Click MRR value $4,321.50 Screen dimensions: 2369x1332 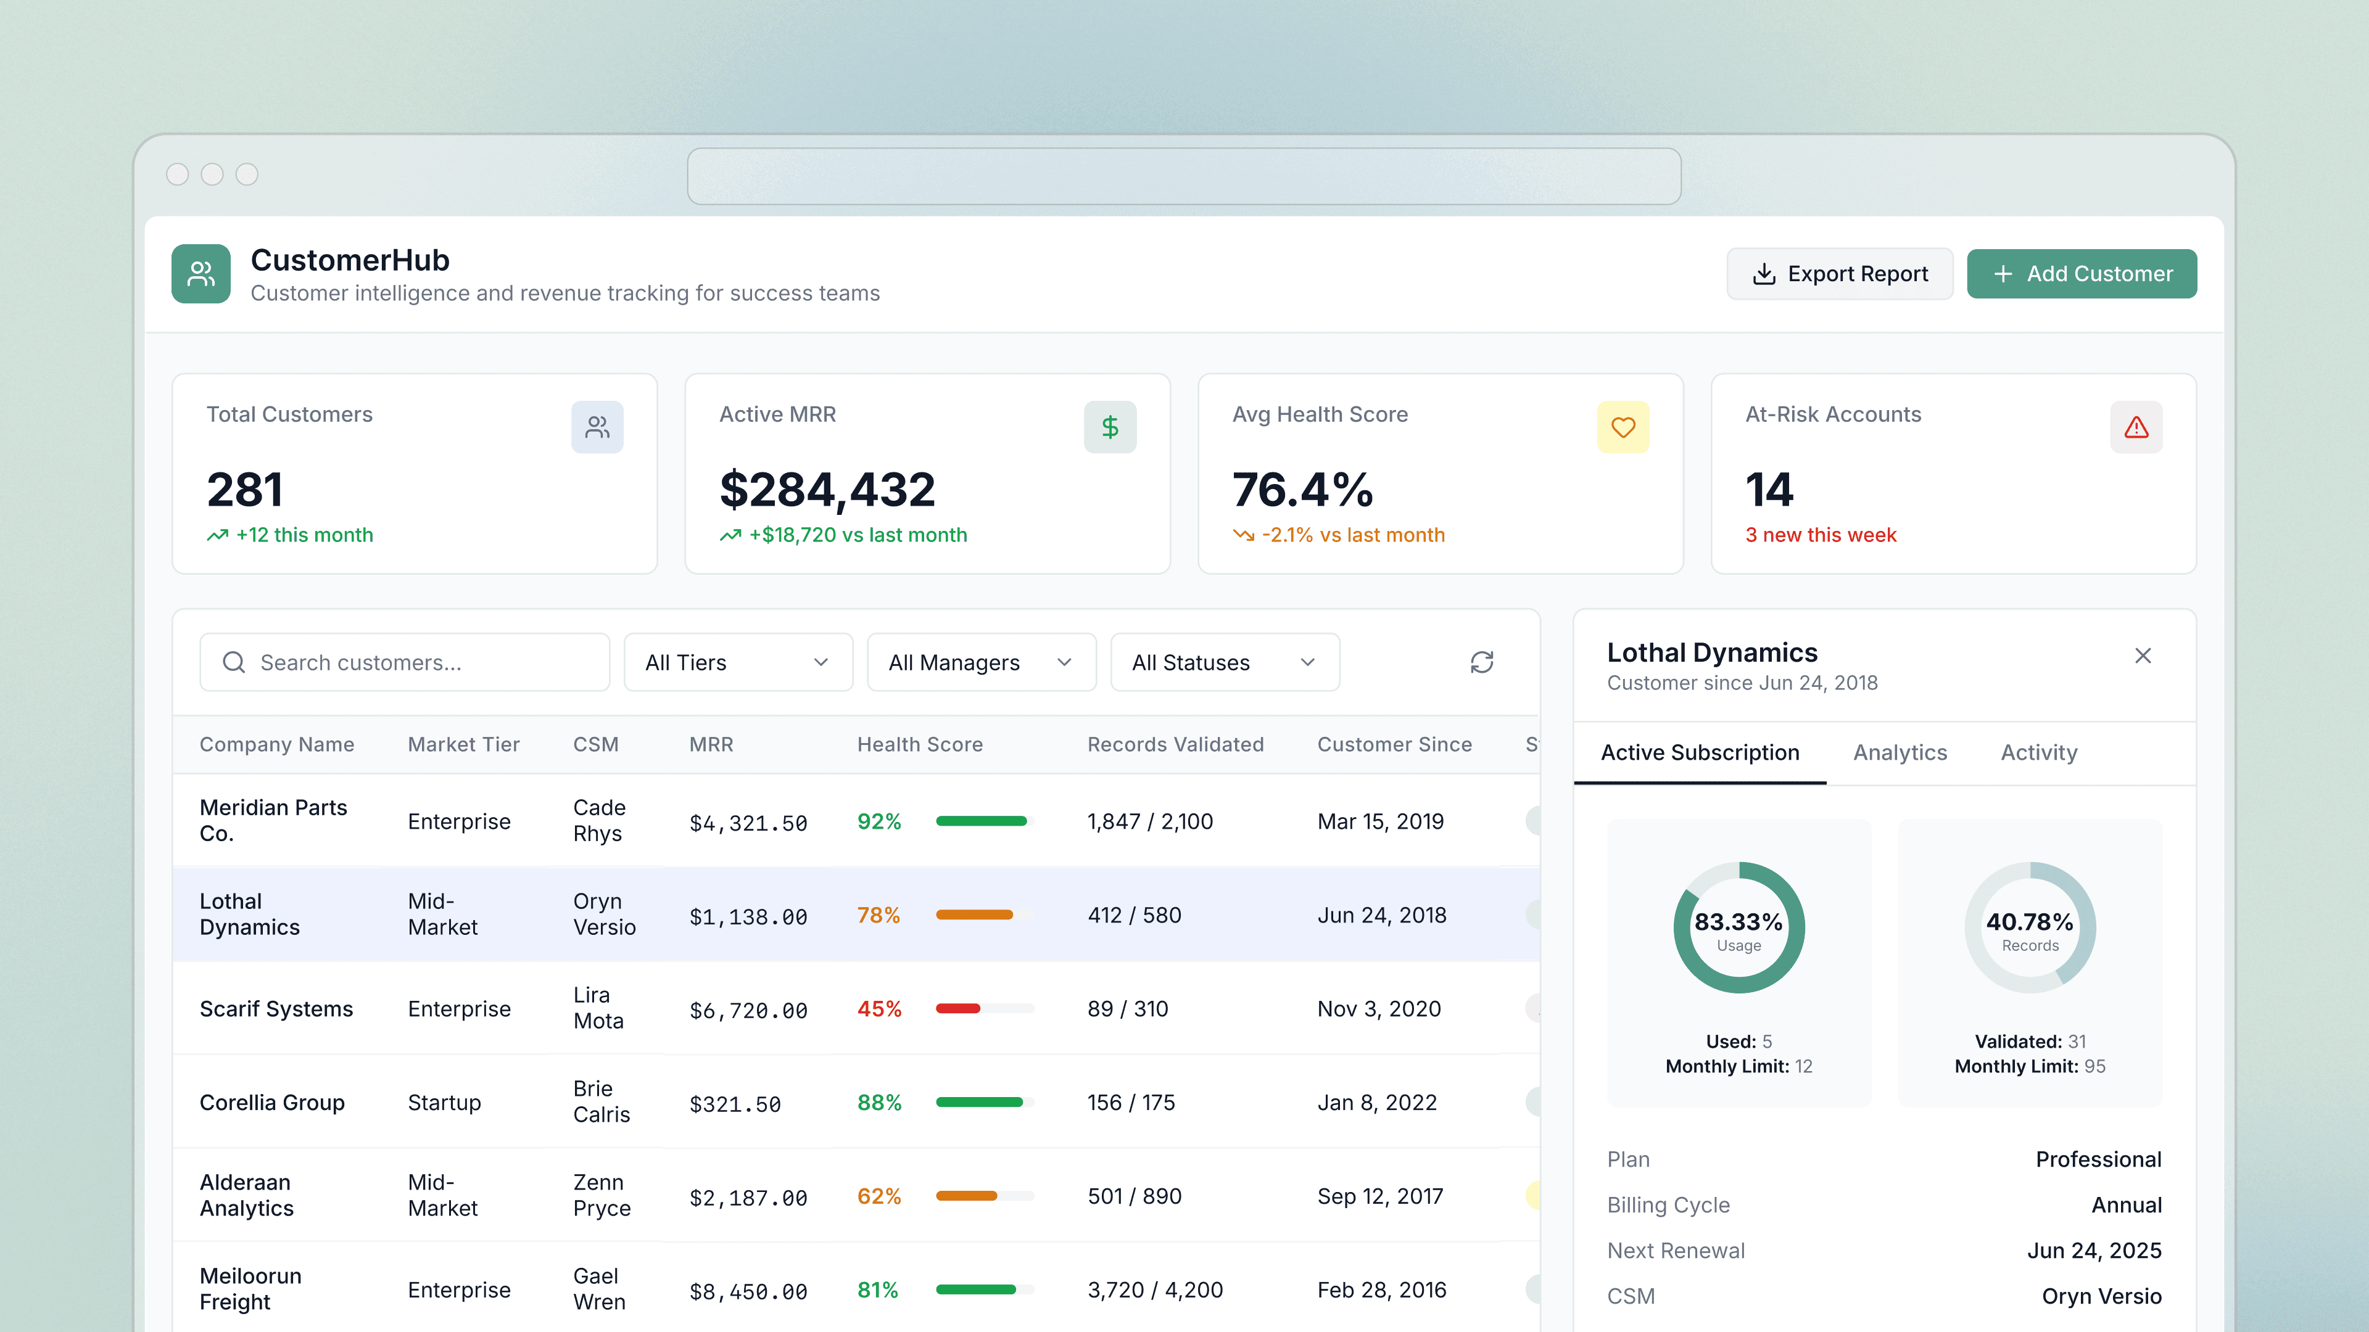(748, 823)
